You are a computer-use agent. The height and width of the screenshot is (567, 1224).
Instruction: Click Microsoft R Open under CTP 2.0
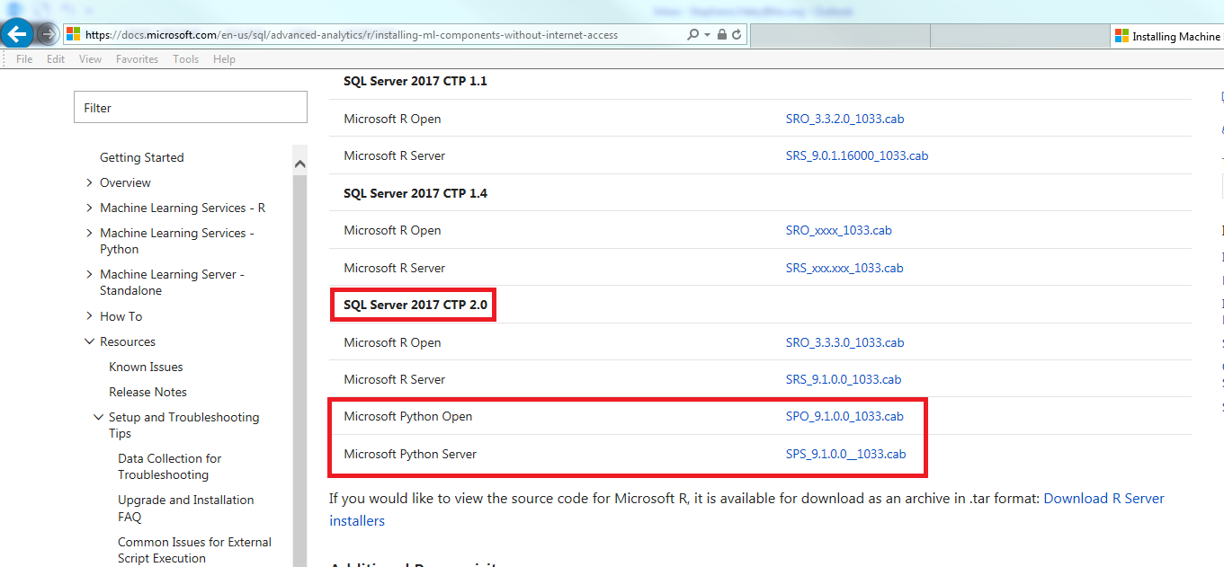[x=392, y=342]
